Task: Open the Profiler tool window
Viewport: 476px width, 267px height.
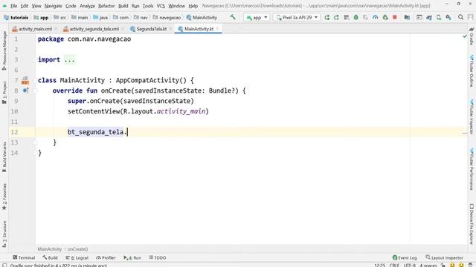Action: pyautogui.click(x=106, y=257)
